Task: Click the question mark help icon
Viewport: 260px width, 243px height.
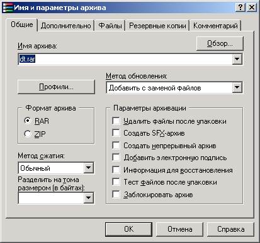Action: point(240,8)
